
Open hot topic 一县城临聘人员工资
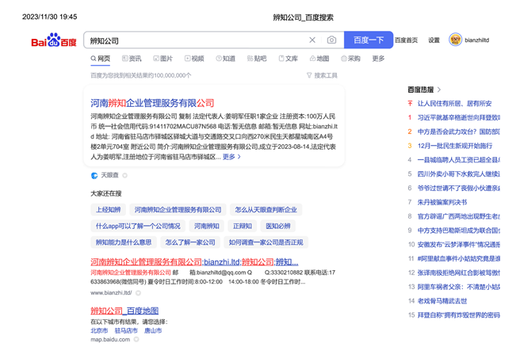pos(458,160)
